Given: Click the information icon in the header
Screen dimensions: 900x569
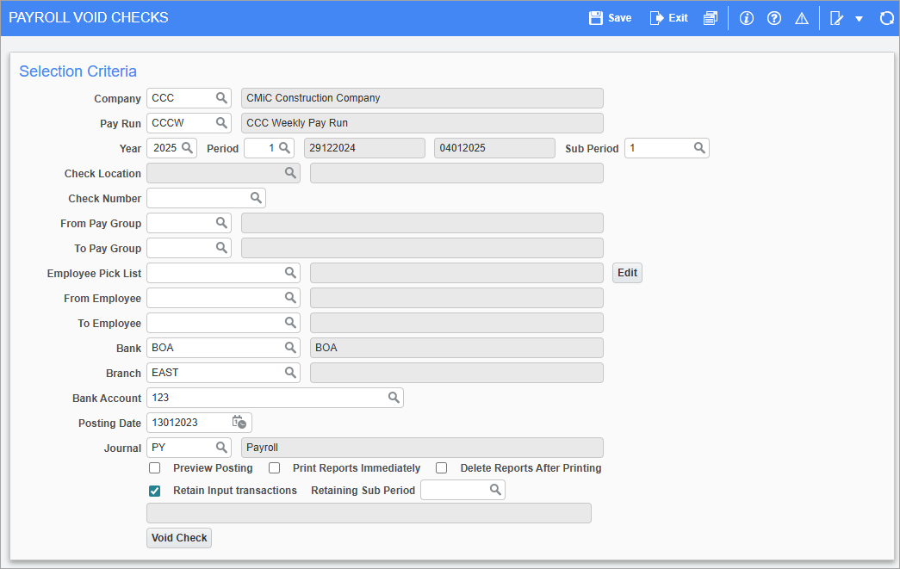Looking at the screenshot, I should pos(746,17).
